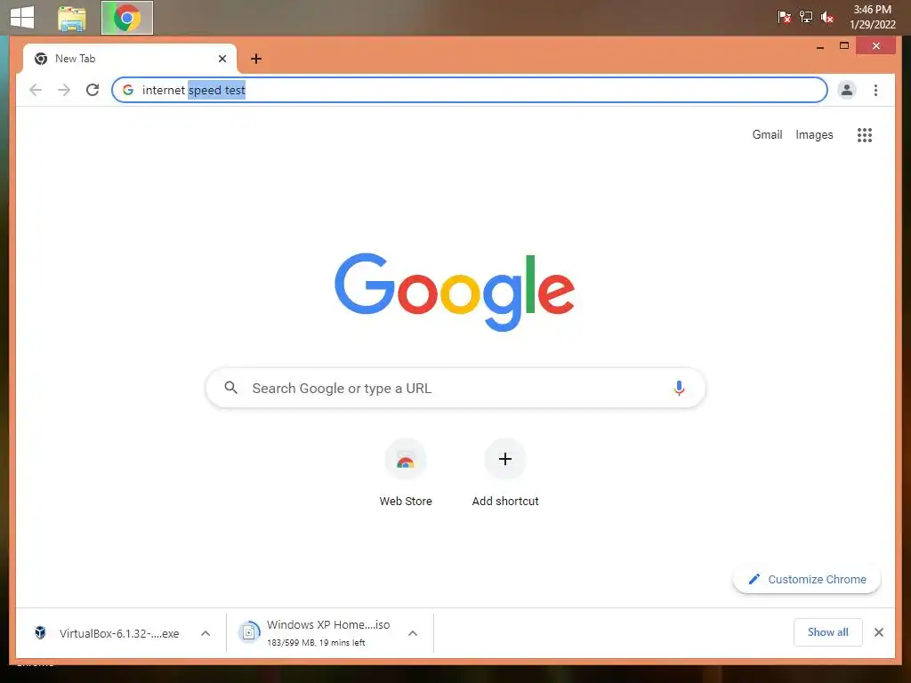Open the network status tray icon
This screenshot has height=683, width=911.
click(806, 17)
